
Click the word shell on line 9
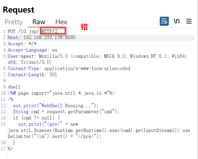pyautogui.click(x=14, y=87)
